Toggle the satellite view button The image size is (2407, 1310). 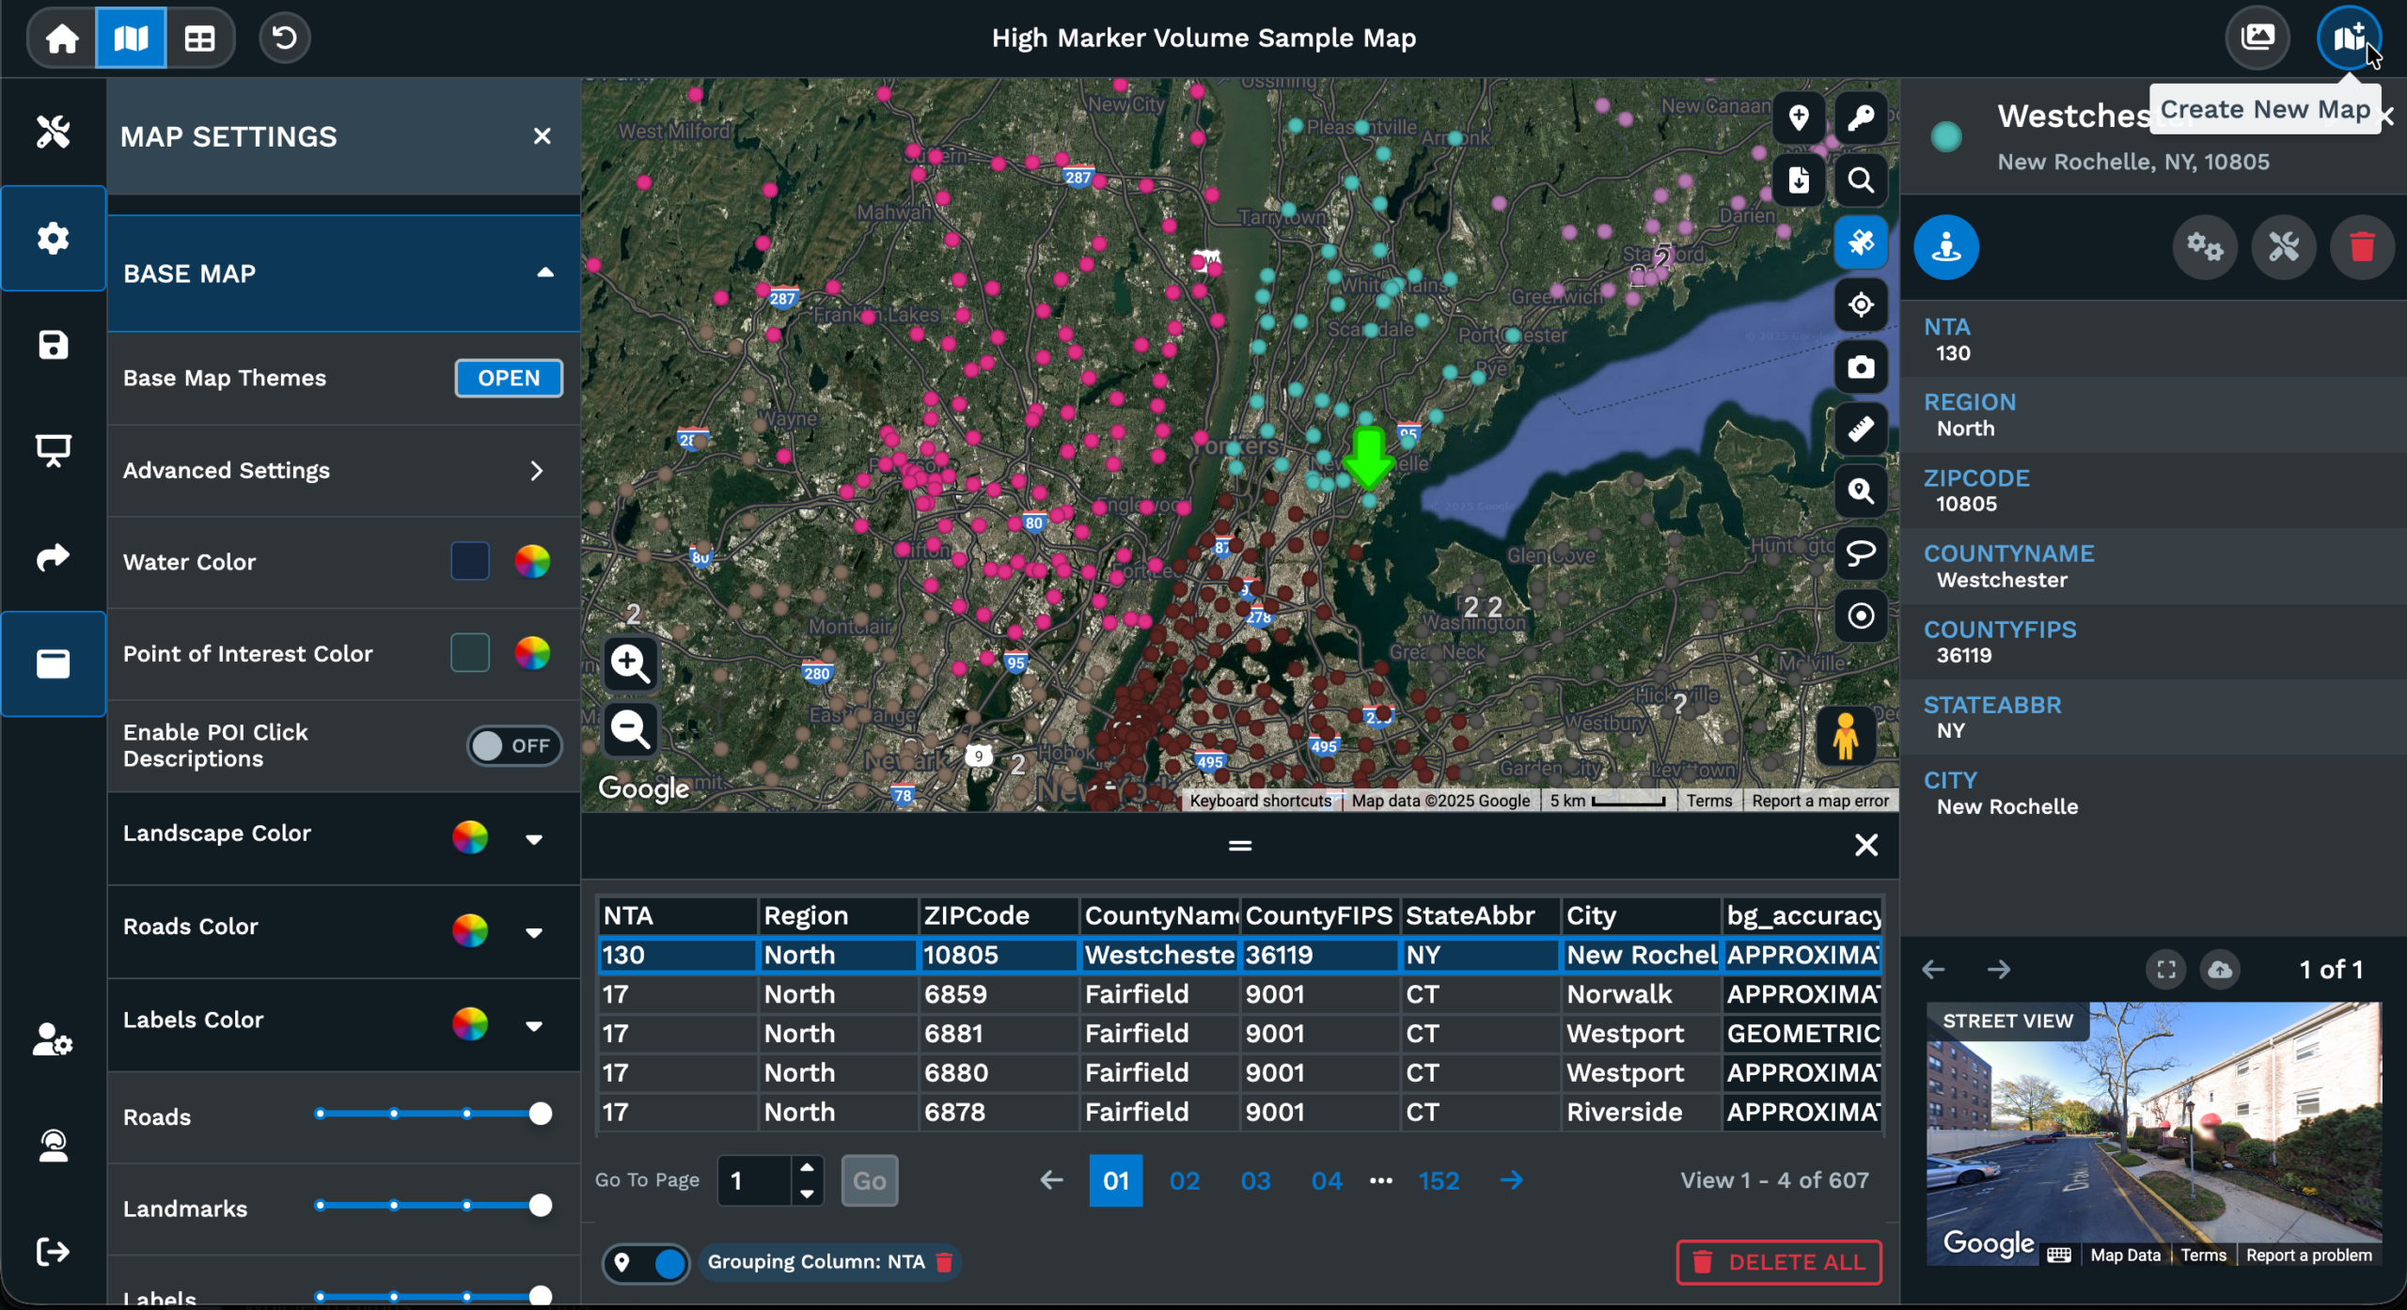[1860, 242]
